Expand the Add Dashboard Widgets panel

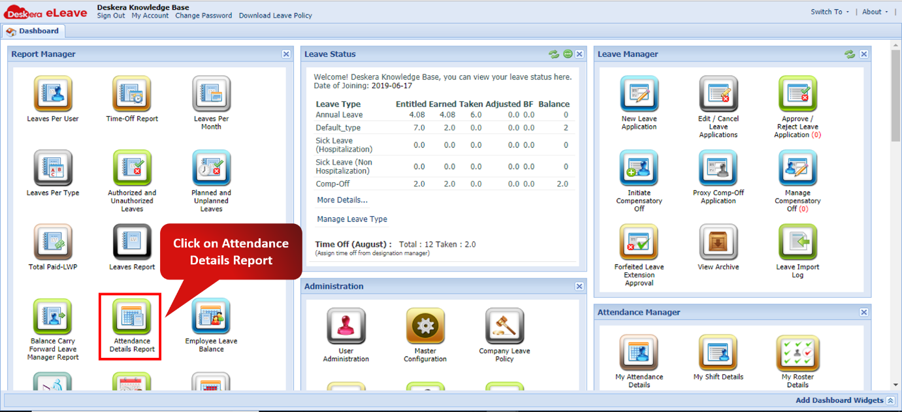coord(890,400)
